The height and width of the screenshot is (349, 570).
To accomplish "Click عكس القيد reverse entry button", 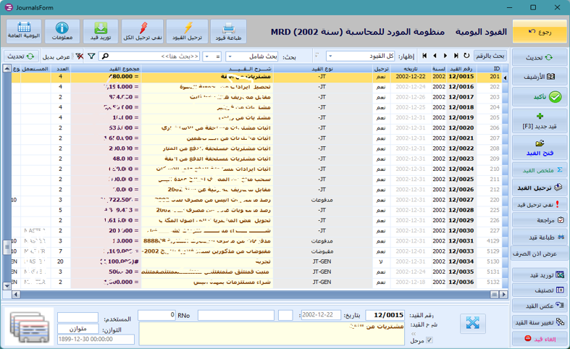I will (540, 306).
